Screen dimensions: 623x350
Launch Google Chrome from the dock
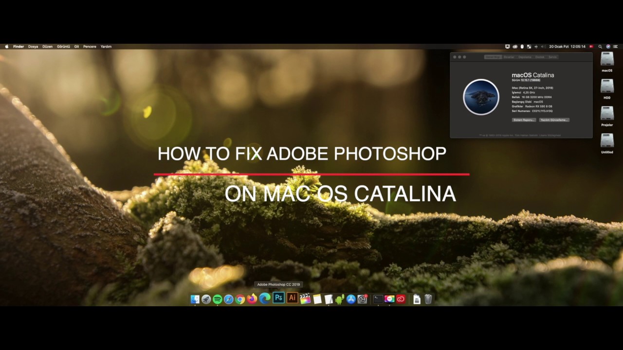tap(240, 299)
